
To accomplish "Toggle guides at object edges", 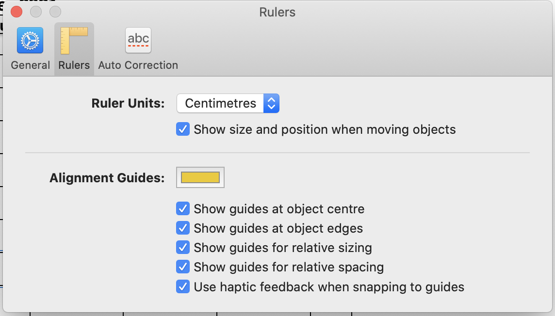I will click(183, 228).
